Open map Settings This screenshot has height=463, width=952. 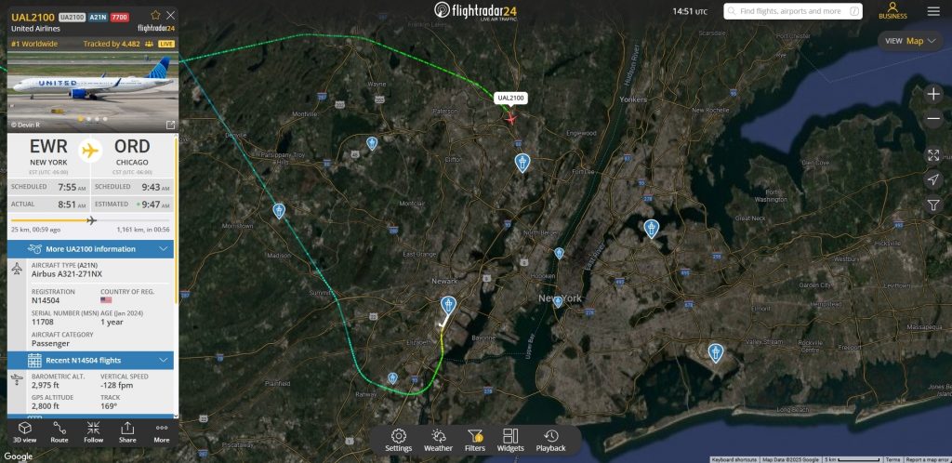[x=398, y=441]
